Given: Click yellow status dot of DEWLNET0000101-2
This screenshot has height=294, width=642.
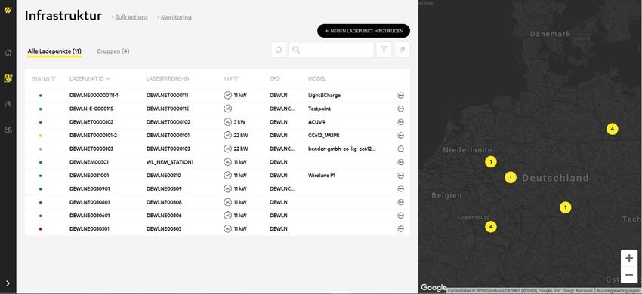Looking at the screenshot, I should [40, 136].
